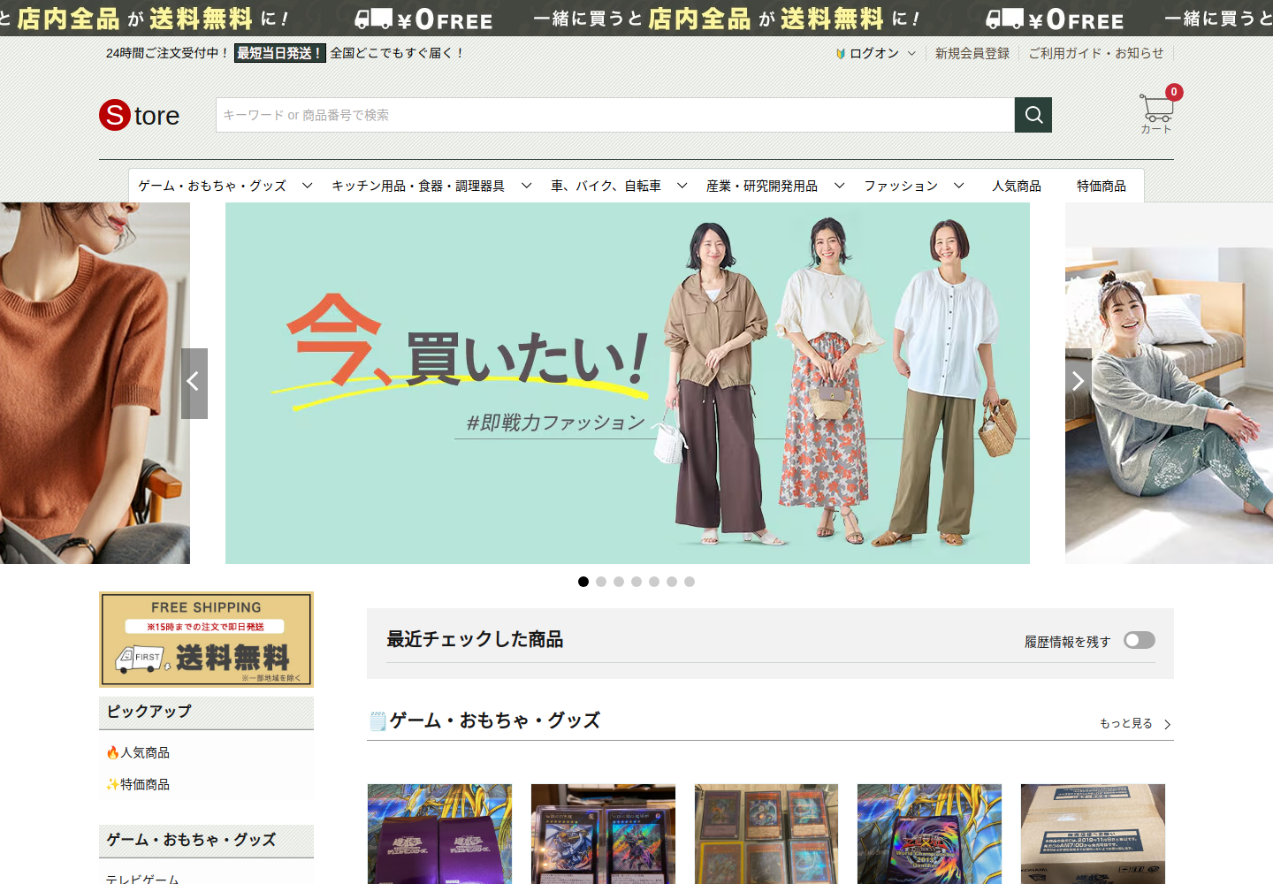Expand the 産業・研究開発用品 menu chevron
Viewport: 1273px width, 884px height.
pyautogui.click(x=840, y=186)
